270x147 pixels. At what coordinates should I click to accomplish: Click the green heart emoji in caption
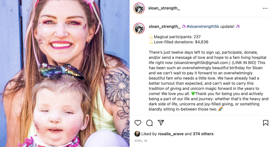pos(193,94)
